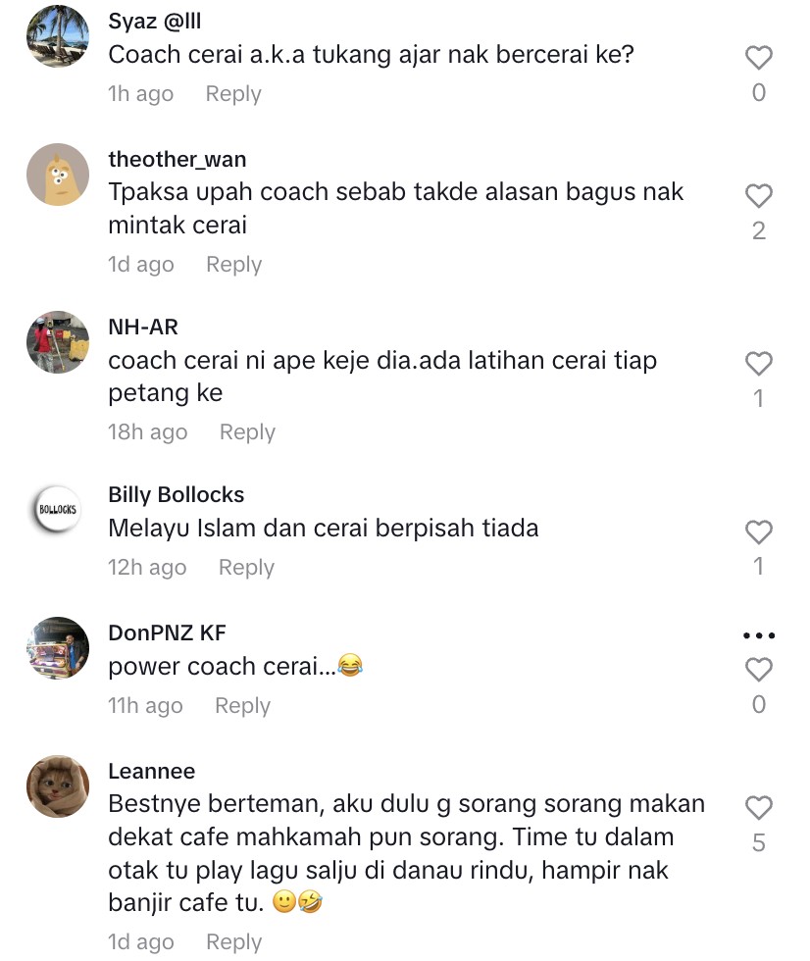Reply to NH-AR's comment
Screen dimensions: 810x961
(247, 432)
